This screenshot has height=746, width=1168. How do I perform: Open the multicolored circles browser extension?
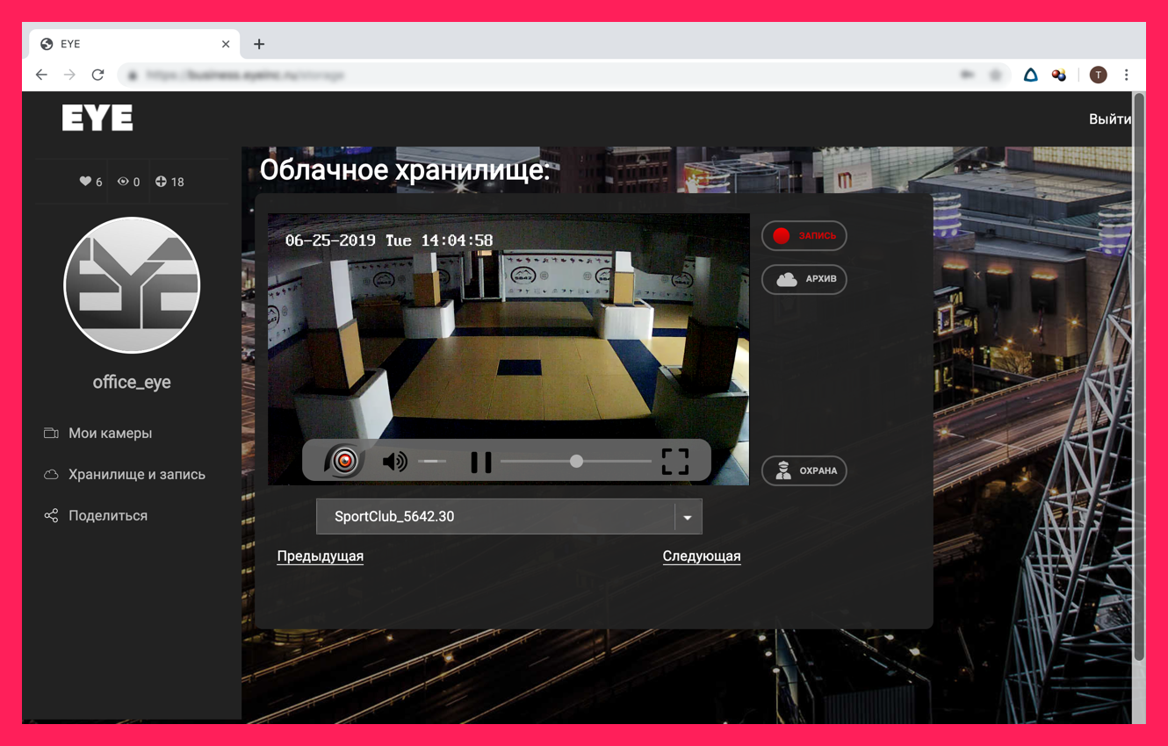pyautogui.click(x=1059, y=75)
